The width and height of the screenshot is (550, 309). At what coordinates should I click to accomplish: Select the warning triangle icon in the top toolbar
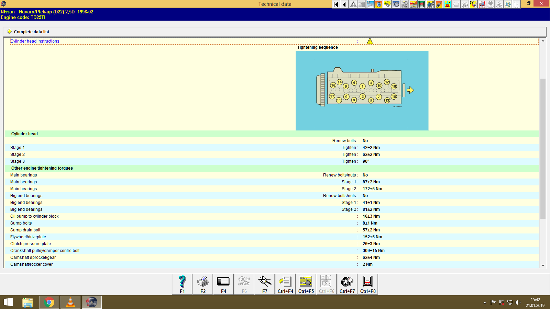353,4
